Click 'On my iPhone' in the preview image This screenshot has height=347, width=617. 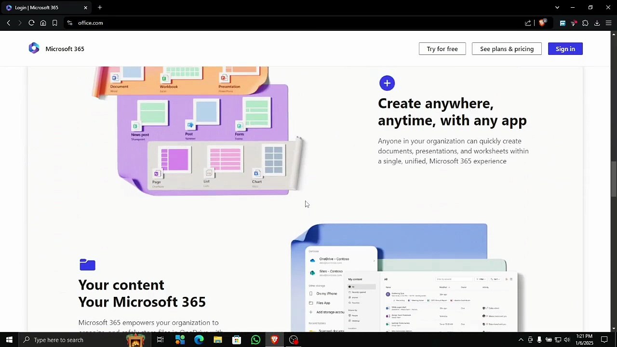point(326,294)
